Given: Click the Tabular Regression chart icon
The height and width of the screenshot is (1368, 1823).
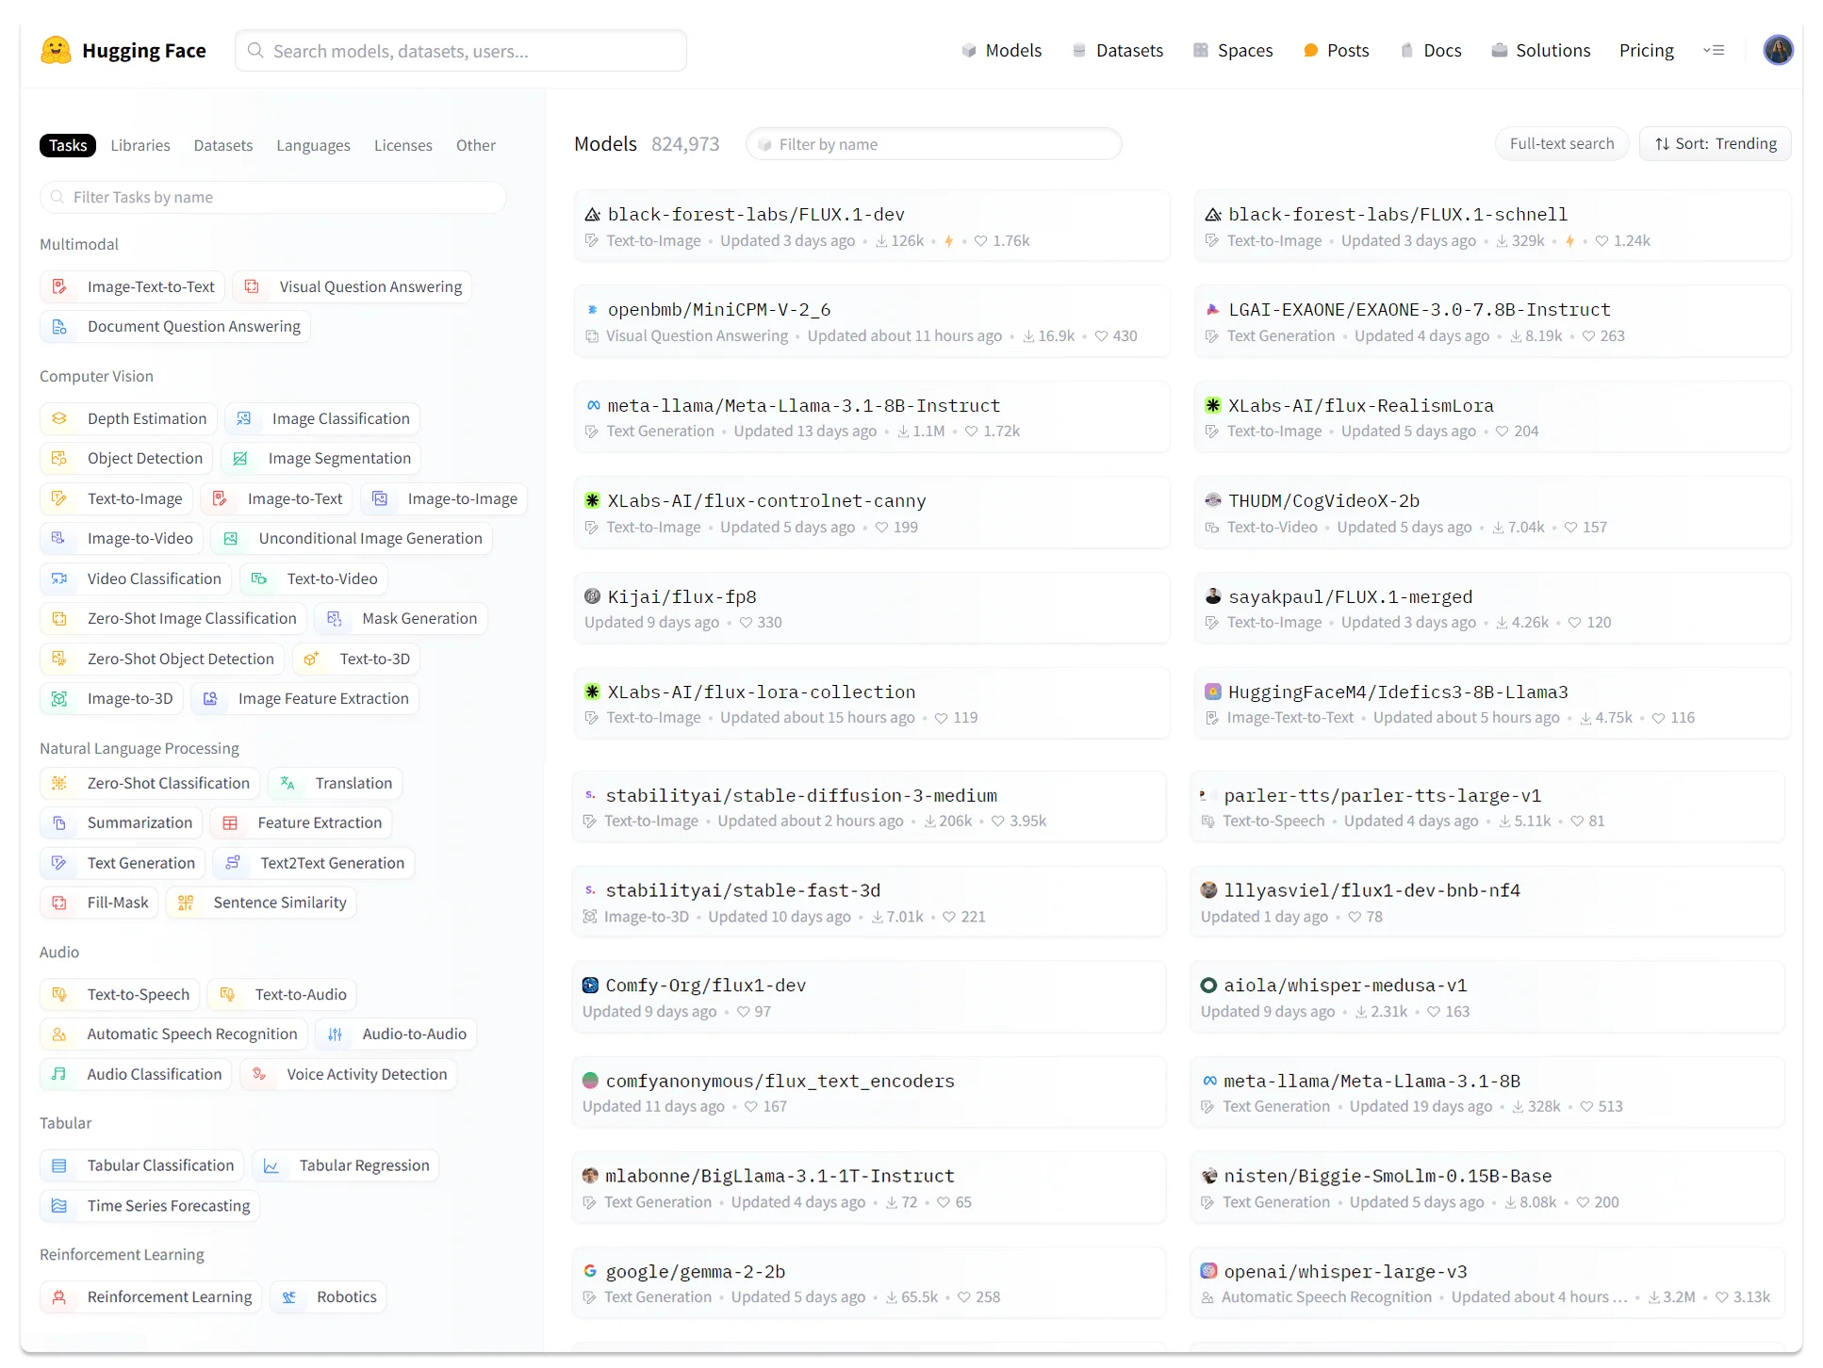Looking at the screenshot, I should click(271, 1165).
